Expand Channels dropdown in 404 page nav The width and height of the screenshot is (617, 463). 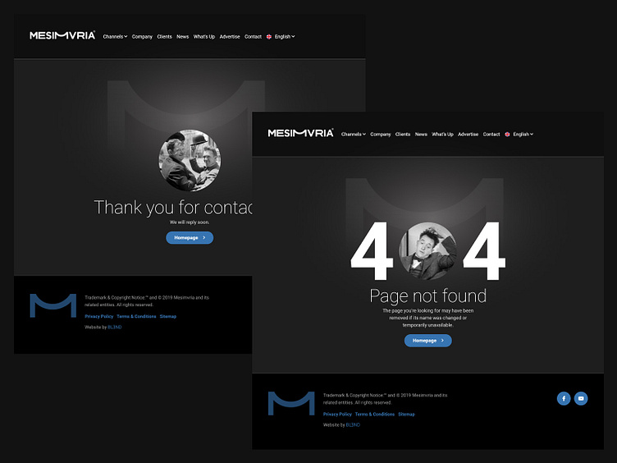pyautogui.click(x=354, y=135)
